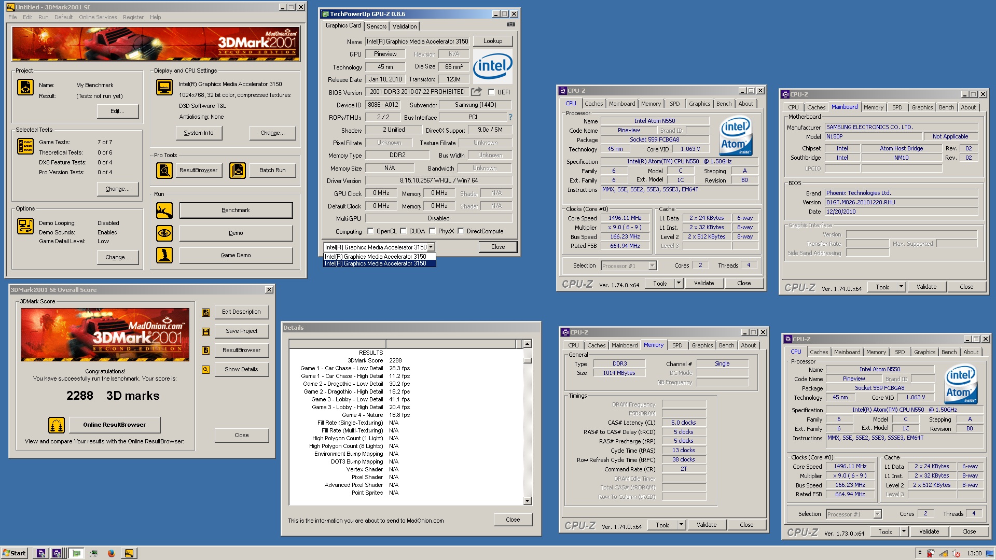
Task: Click the GPU-Z screenshot camera icon
Action: point(511,24)
